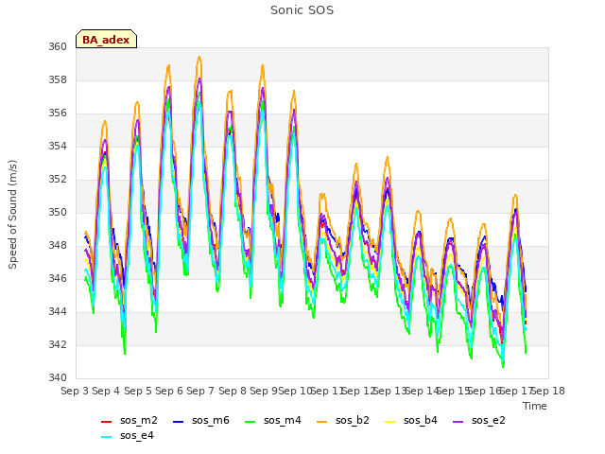Click the Sep 7 orange peak near 359
The width and height of the screenshot is (605, 454).
point(199,57)
